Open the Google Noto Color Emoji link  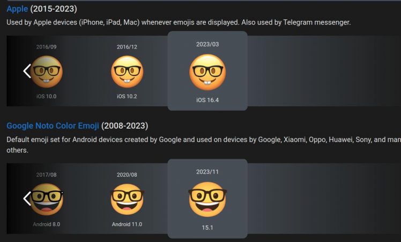point(53,126)
